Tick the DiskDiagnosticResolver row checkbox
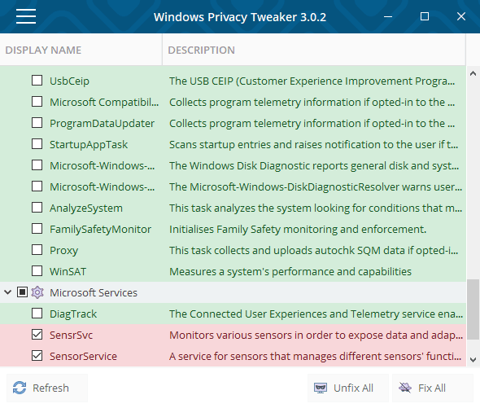Viewport: 480px width, 408px height. (37, 186)
